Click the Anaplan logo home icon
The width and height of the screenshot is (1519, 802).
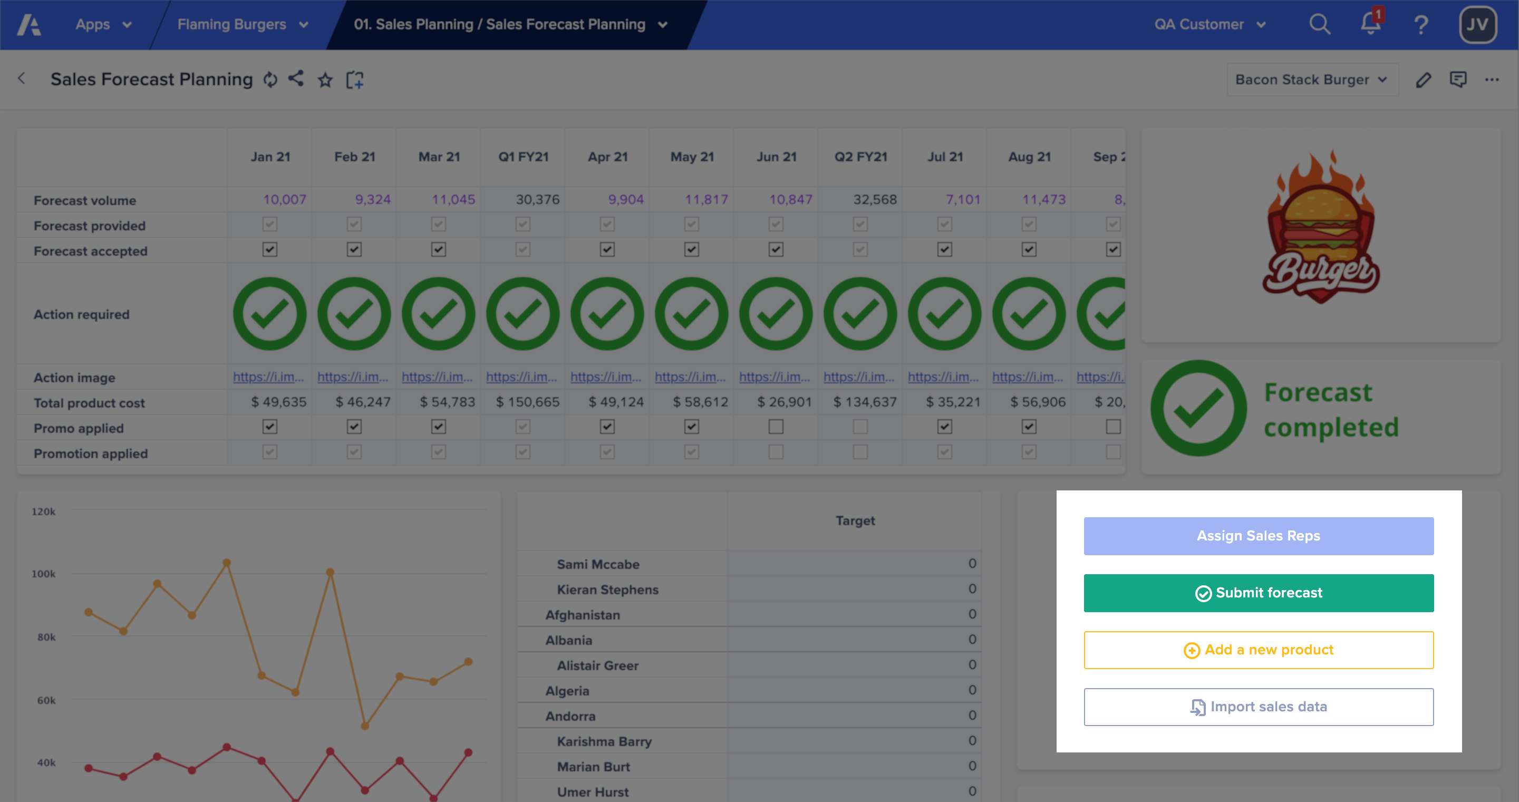(x=28, y=25)
